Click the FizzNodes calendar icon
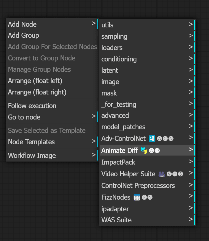The image size is (209, 241). tap(137, 197)
